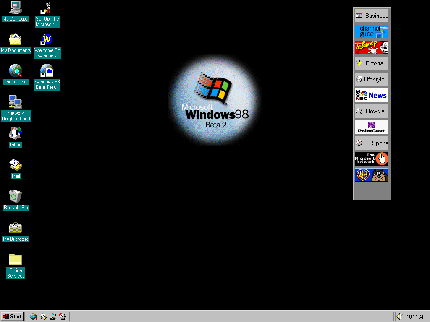Open the Warner Bros channel banner
This screenshot has width=430, height=322.
372,175
